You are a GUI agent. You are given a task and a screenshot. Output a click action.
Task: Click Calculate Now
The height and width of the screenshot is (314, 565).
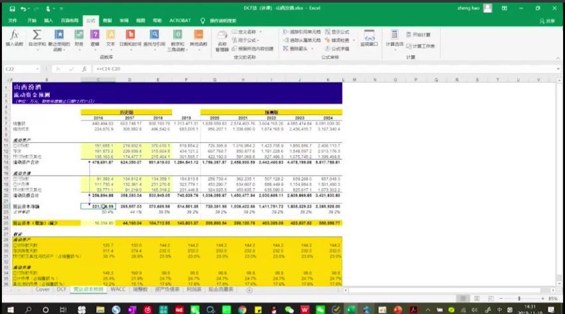point(418,35)
